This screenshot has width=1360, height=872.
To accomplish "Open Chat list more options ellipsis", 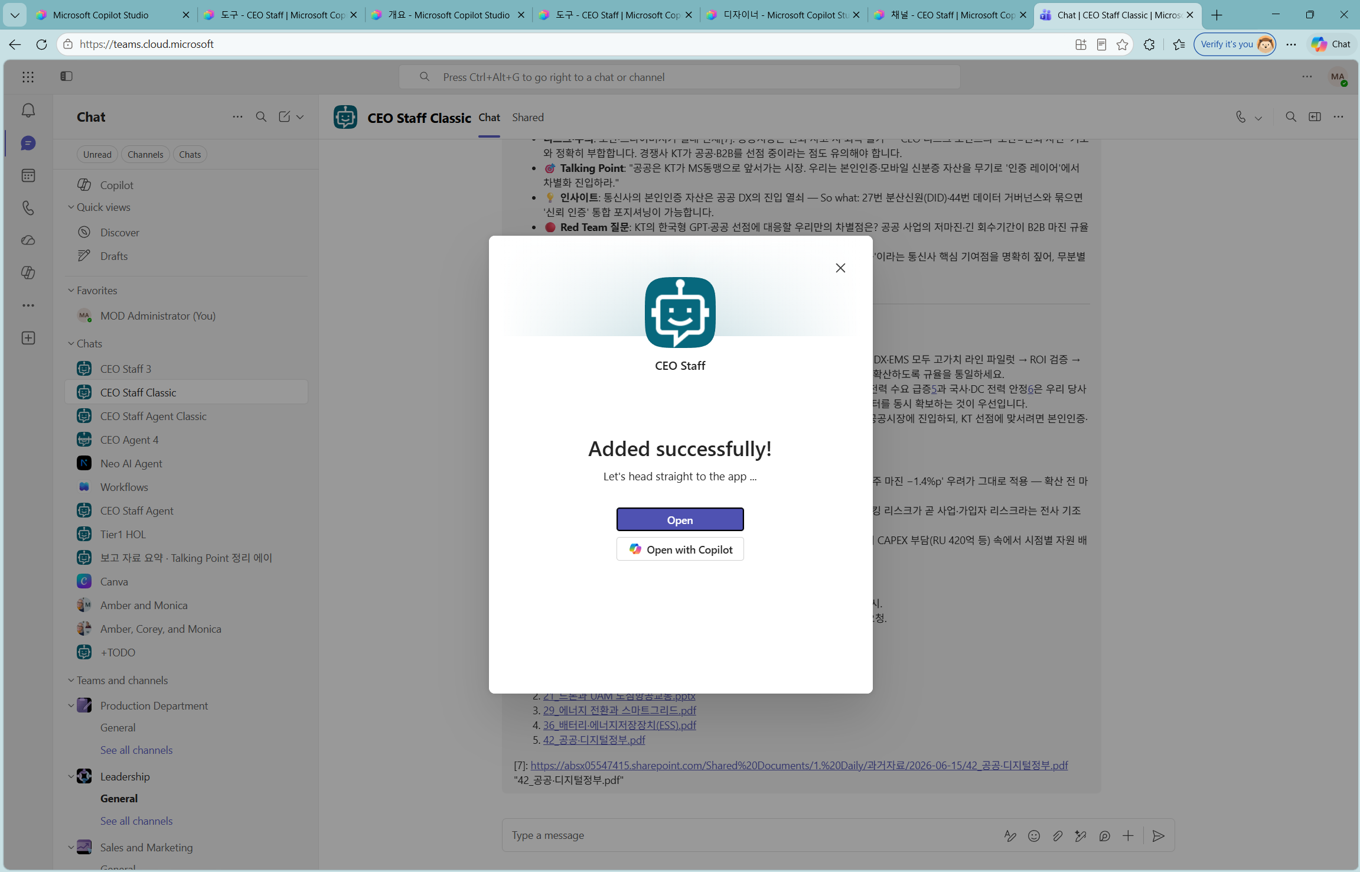I will (237, 117).
